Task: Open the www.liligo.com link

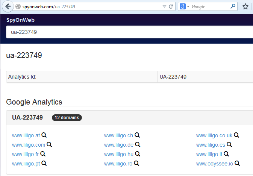Action: tap(29, 145)
